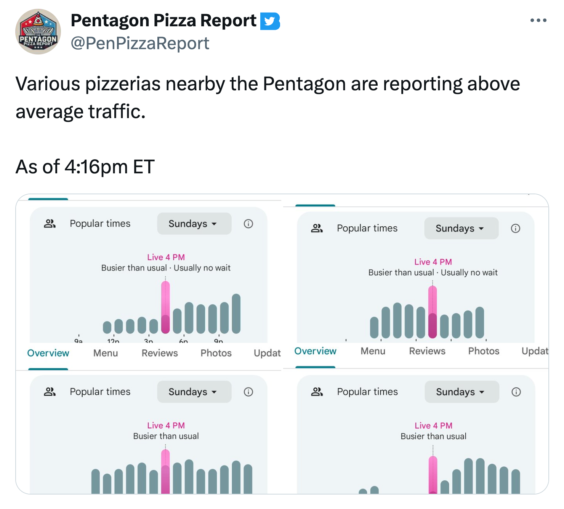Open the three-dot more options menu
This screenshot has height=509, width=564.
click(538, 21)
